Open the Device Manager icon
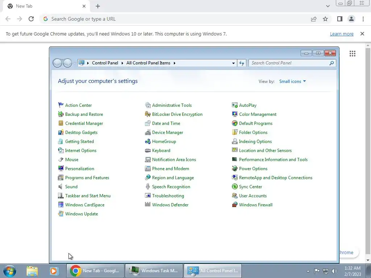371x278 pixels. coord(148,132)
